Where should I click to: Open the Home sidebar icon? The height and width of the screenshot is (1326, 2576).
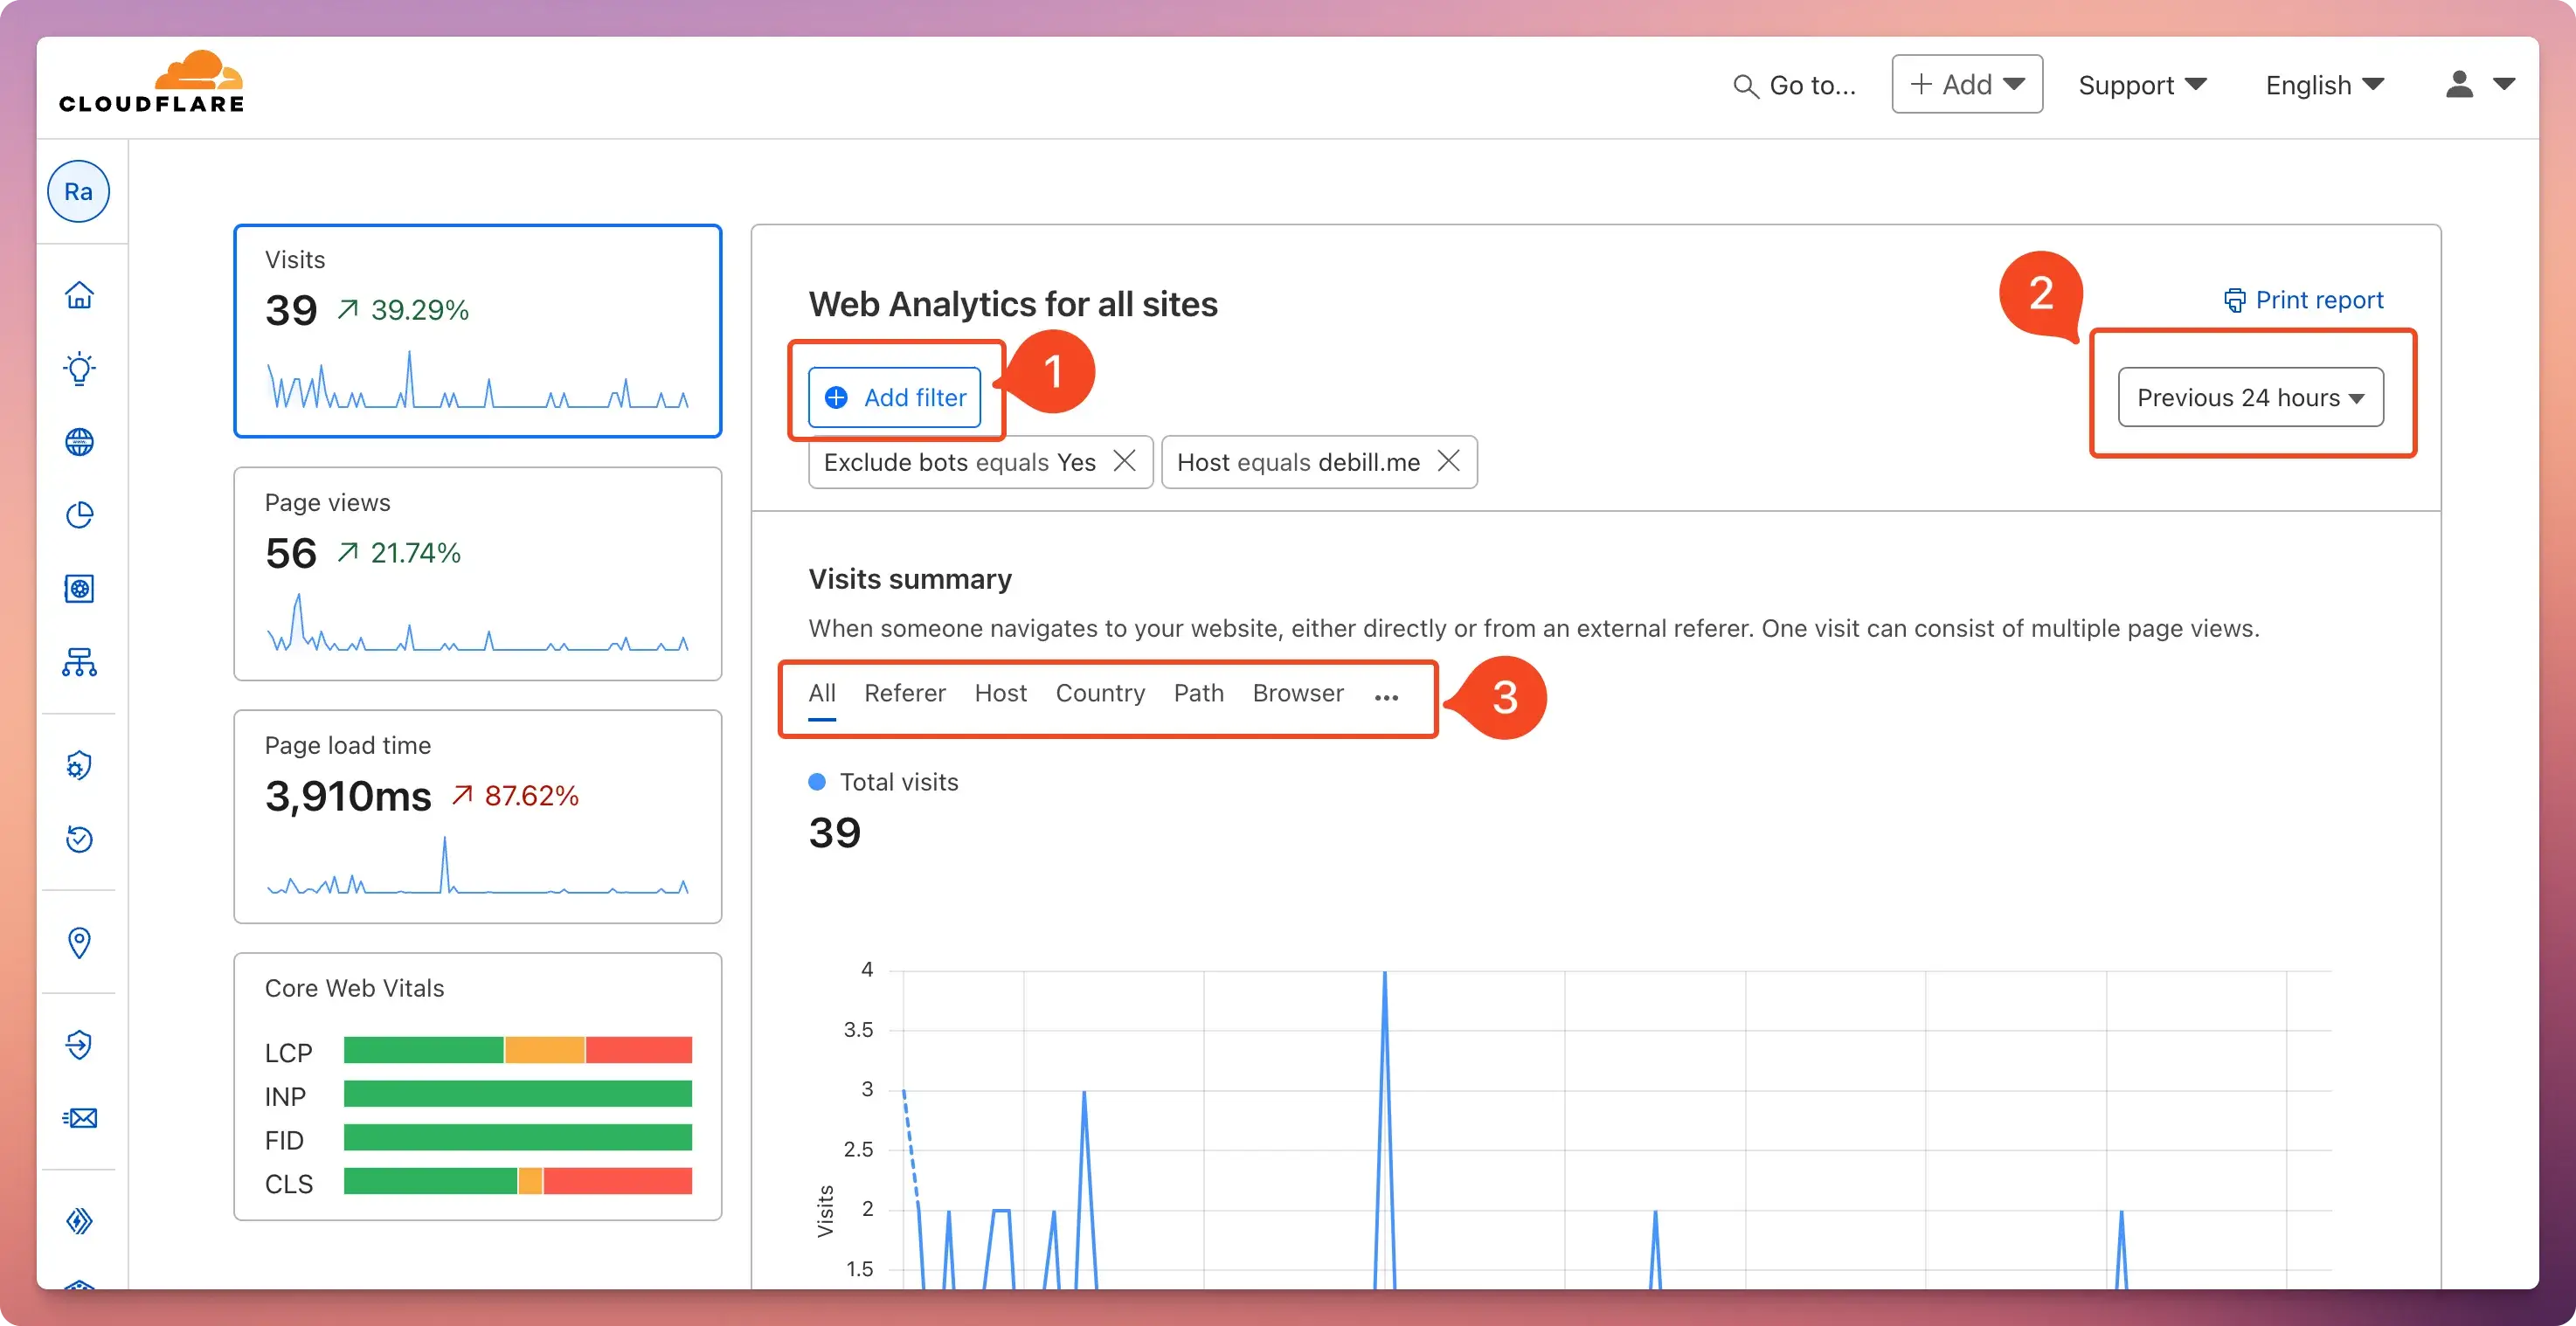pyautogui.click(x=79, y=295)
